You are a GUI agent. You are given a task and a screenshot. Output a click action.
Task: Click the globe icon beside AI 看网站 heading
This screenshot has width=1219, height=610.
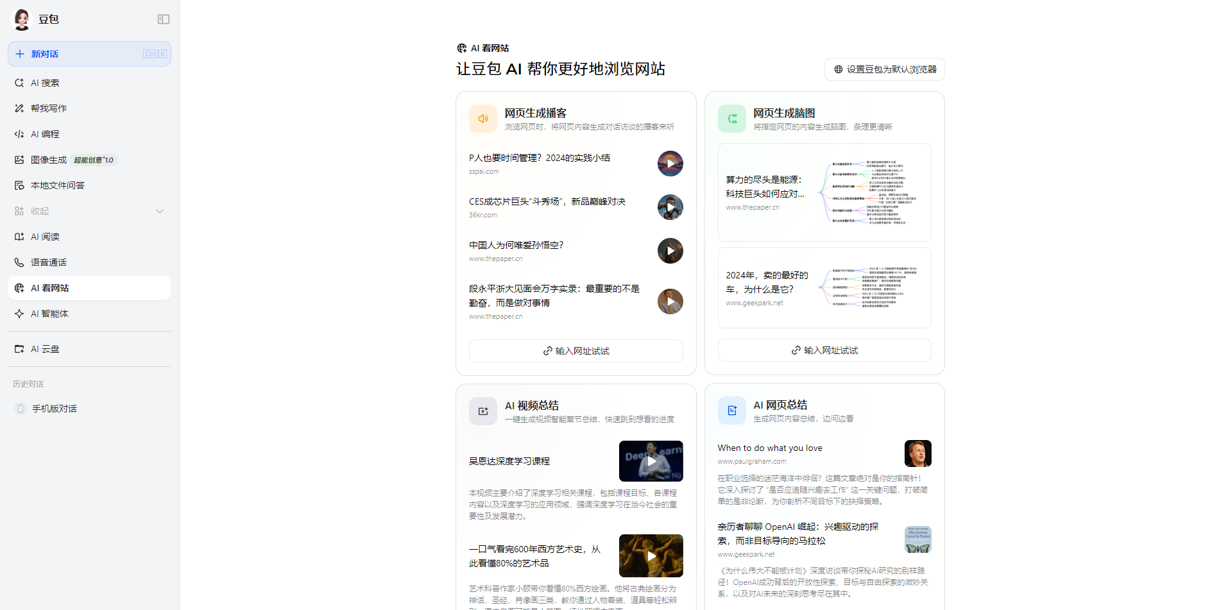point(462,48)
